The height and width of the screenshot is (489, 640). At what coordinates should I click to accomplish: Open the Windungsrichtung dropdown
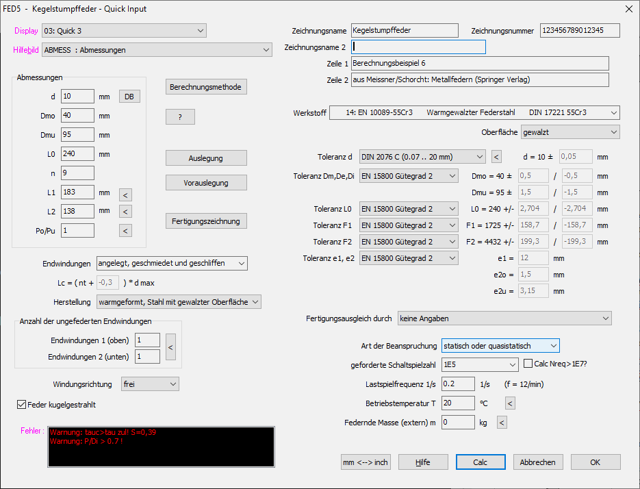coord(149,384)
